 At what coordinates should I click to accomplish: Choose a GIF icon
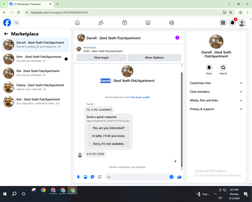[x=100, y=177]
